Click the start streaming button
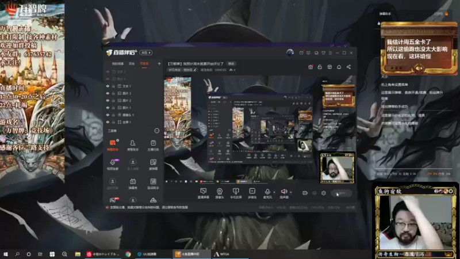The height and width of the screenshot is (259, 460). pyautogui.click(x=342, y=193)
